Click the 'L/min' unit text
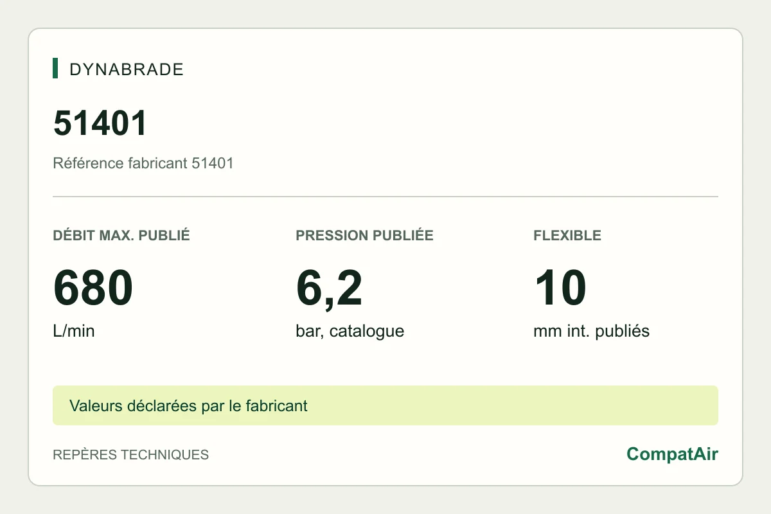 74,332
